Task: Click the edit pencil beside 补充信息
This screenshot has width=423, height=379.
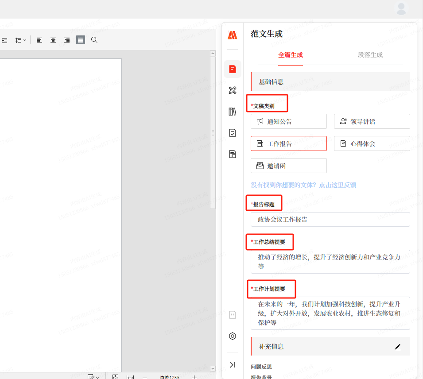Action: [397, 347]
